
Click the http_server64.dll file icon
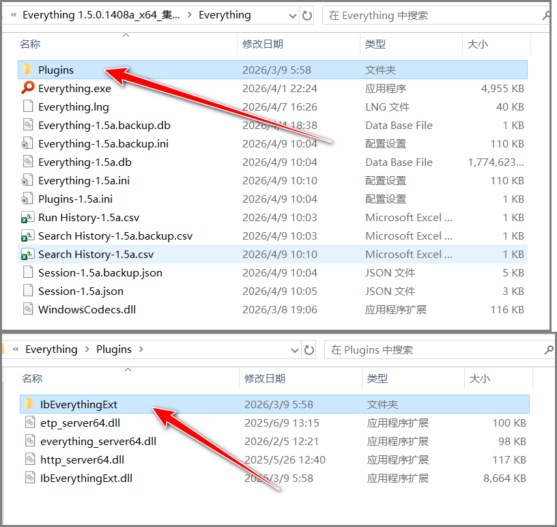coord(30,459)
